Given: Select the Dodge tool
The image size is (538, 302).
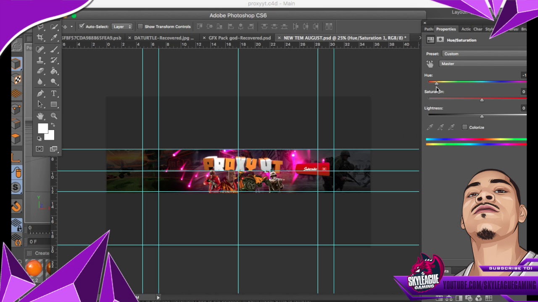Looking at the screenshot, I should click(54, 82).
